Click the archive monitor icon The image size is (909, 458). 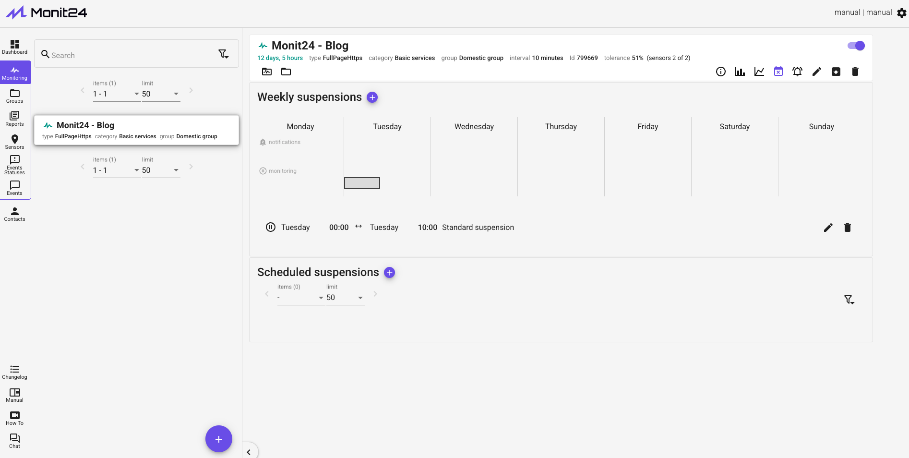pos(836,72)
